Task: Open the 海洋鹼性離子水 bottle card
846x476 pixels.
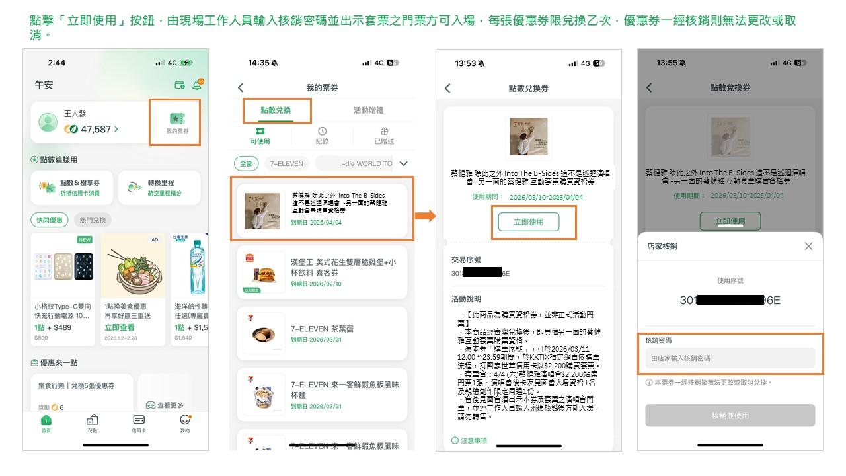Action: [x=190, y=289]
